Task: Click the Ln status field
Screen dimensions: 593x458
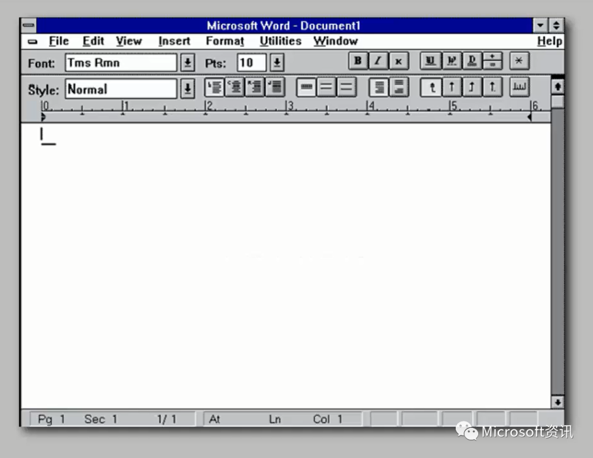Action: pos(275,419)
